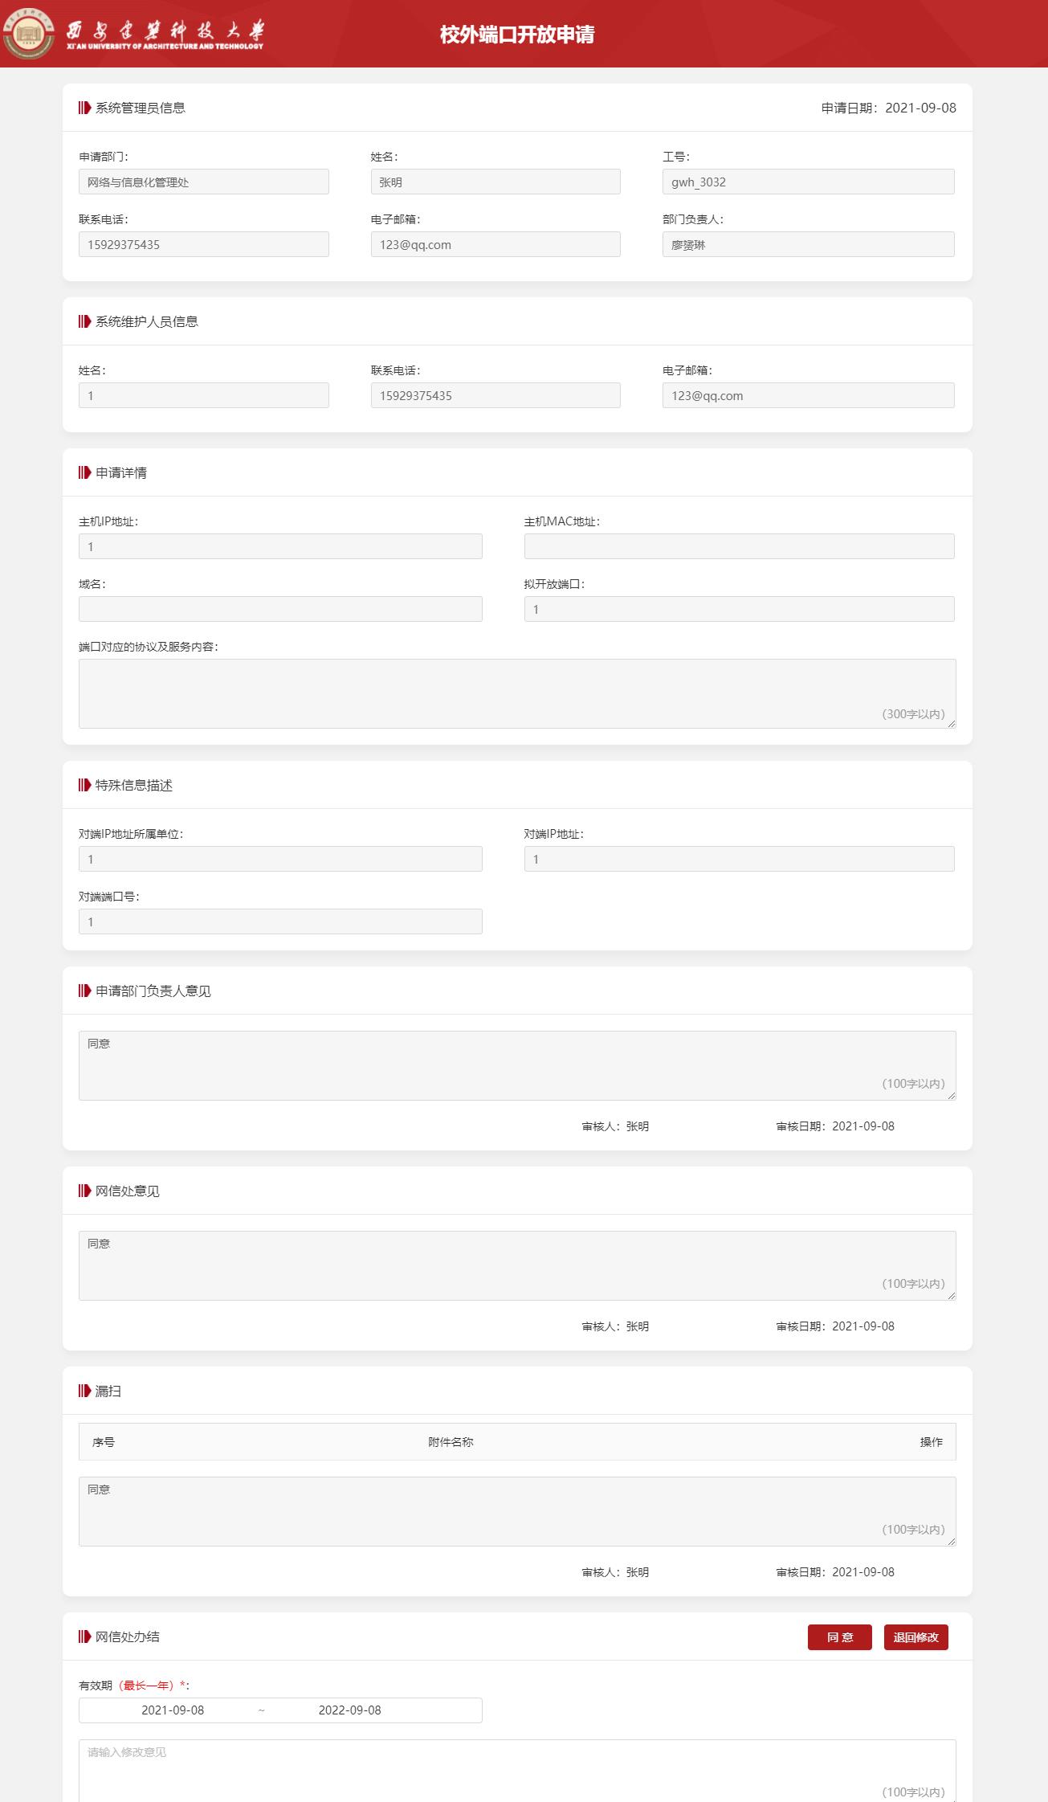Image resolution: width=1048 pixels, height=1802 pixels.
Task: Click the 附件名称 column header
Action: [451, 1441]
